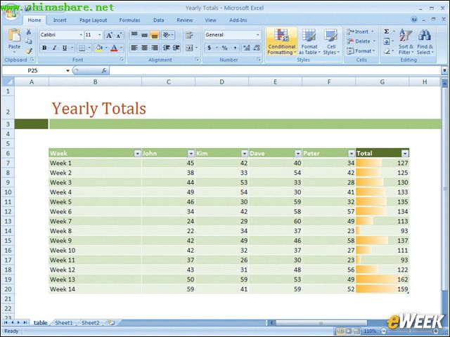Open the General number format dropdown
Image resolution: width=450 pixels, height=337 pixels.
(x=258, y=35)
